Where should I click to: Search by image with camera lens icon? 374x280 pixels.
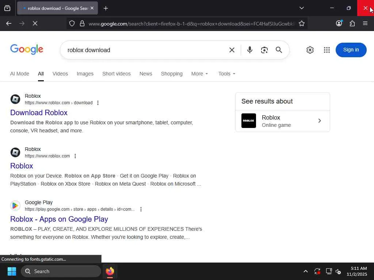[x=264, y=50]
